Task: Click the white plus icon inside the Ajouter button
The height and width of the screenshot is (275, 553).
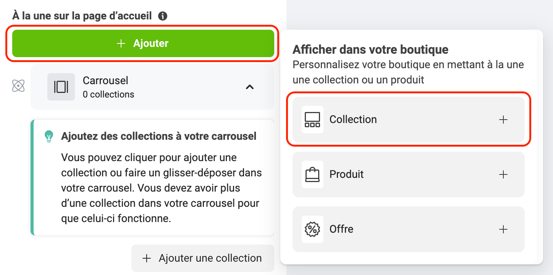Action: (x=121, y=43)
